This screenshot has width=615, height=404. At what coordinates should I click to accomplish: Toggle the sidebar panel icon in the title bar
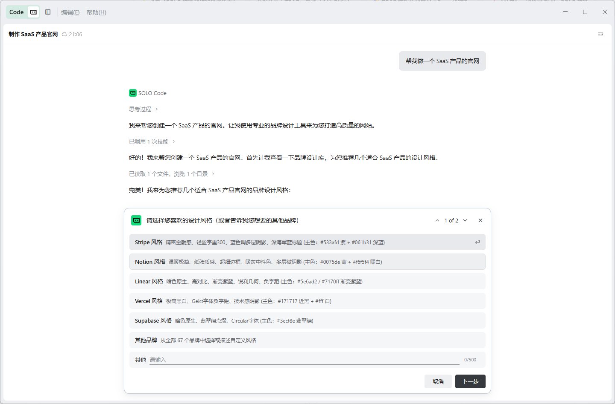click(48, 12)
